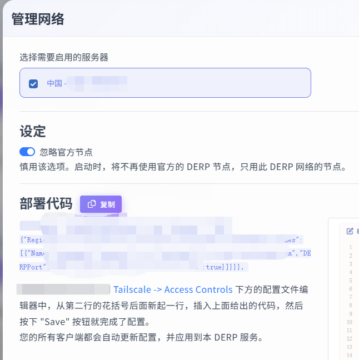The width and height of the screenshot is (359, 360).
Task: Open the Tailscale -> Access Controls link
Action: [x=173, y=289]
